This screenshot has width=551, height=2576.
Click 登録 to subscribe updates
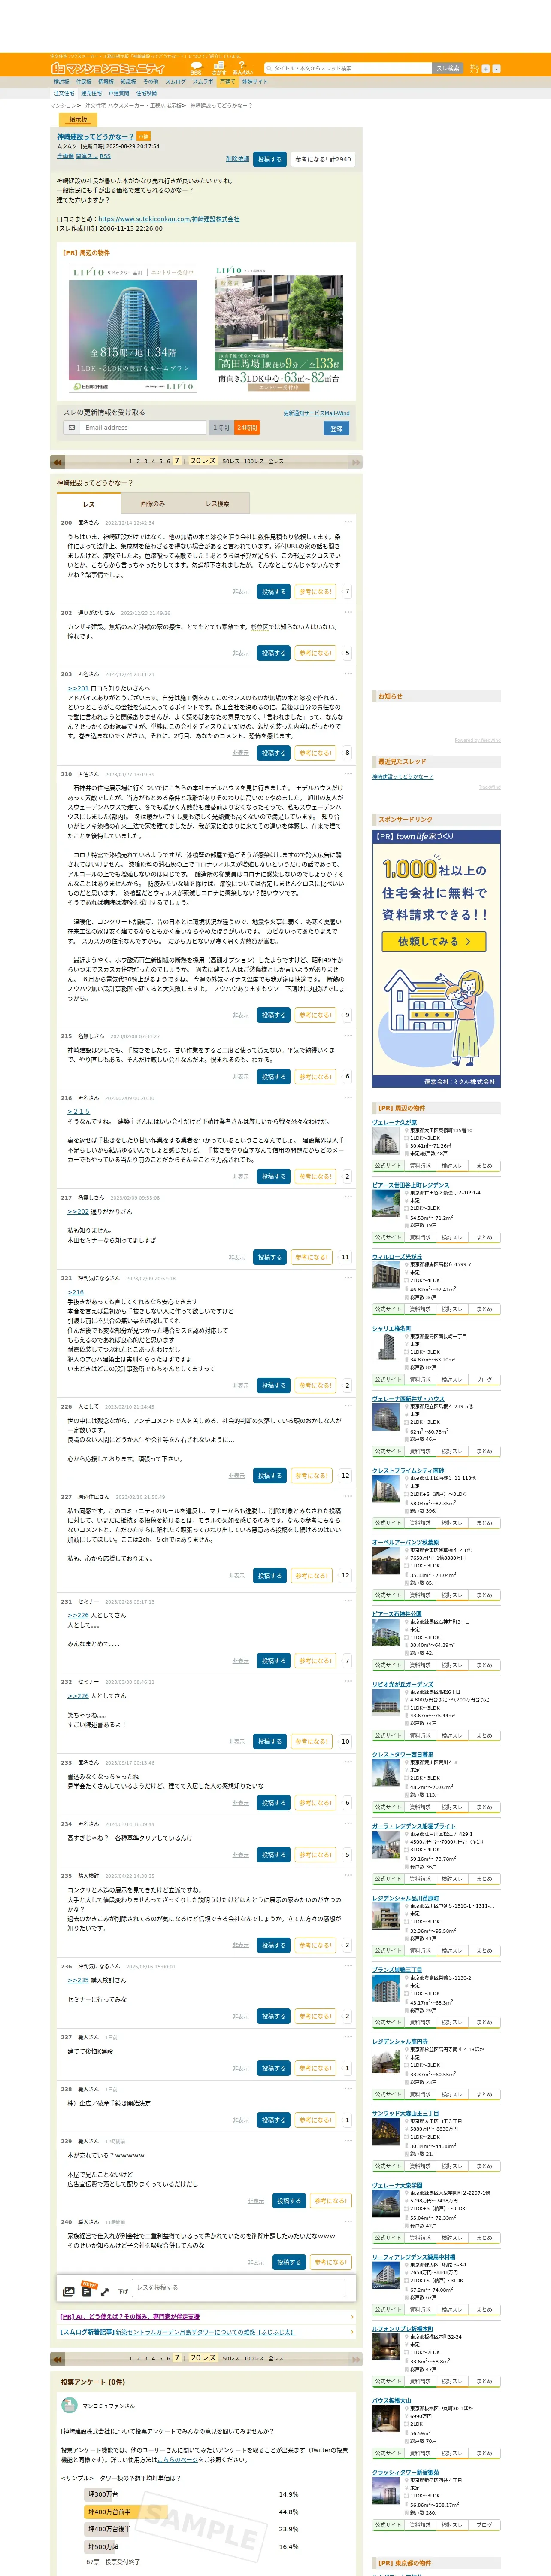point(336,428)
